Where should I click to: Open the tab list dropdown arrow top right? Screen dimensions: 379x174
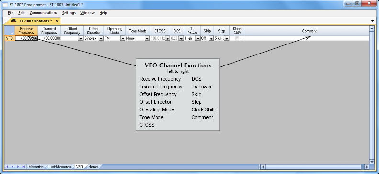pyautogui.click(x=372, y=21)
